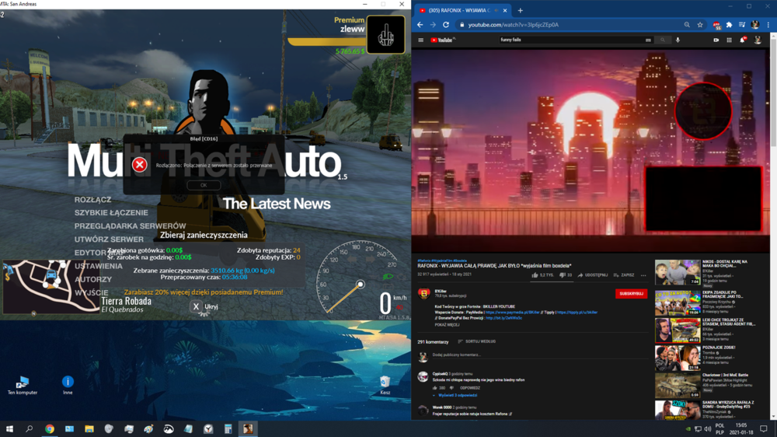Reload the YouTube page
Viewport: 777px width, 437px height.
(x=446, y=25)
